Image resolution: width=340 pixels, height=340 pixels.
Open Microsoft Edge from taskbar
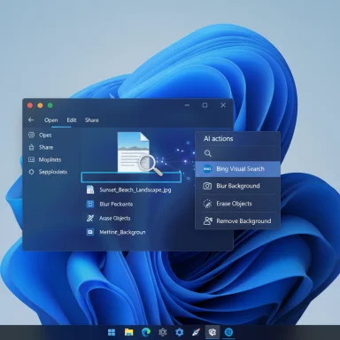click(x=146, y=332)
